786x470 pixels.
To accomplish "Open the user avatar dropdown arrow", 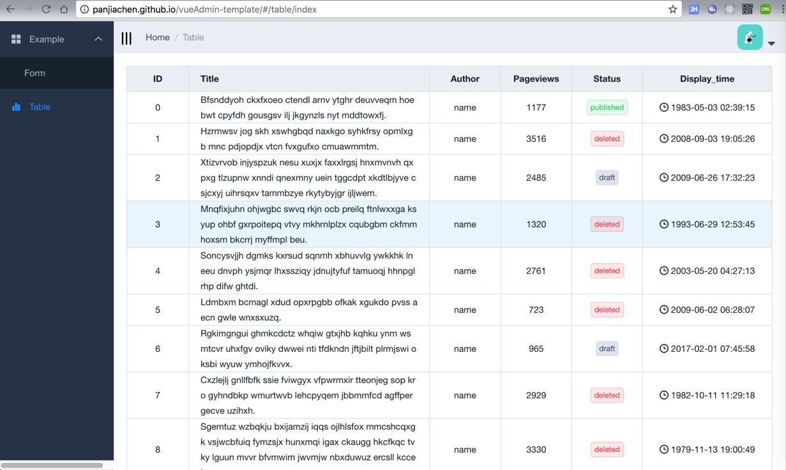I will [771, 43].
